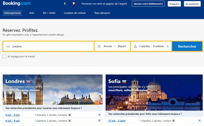Remove the 6 juil. - 9 juil. search

coord(99,115)
